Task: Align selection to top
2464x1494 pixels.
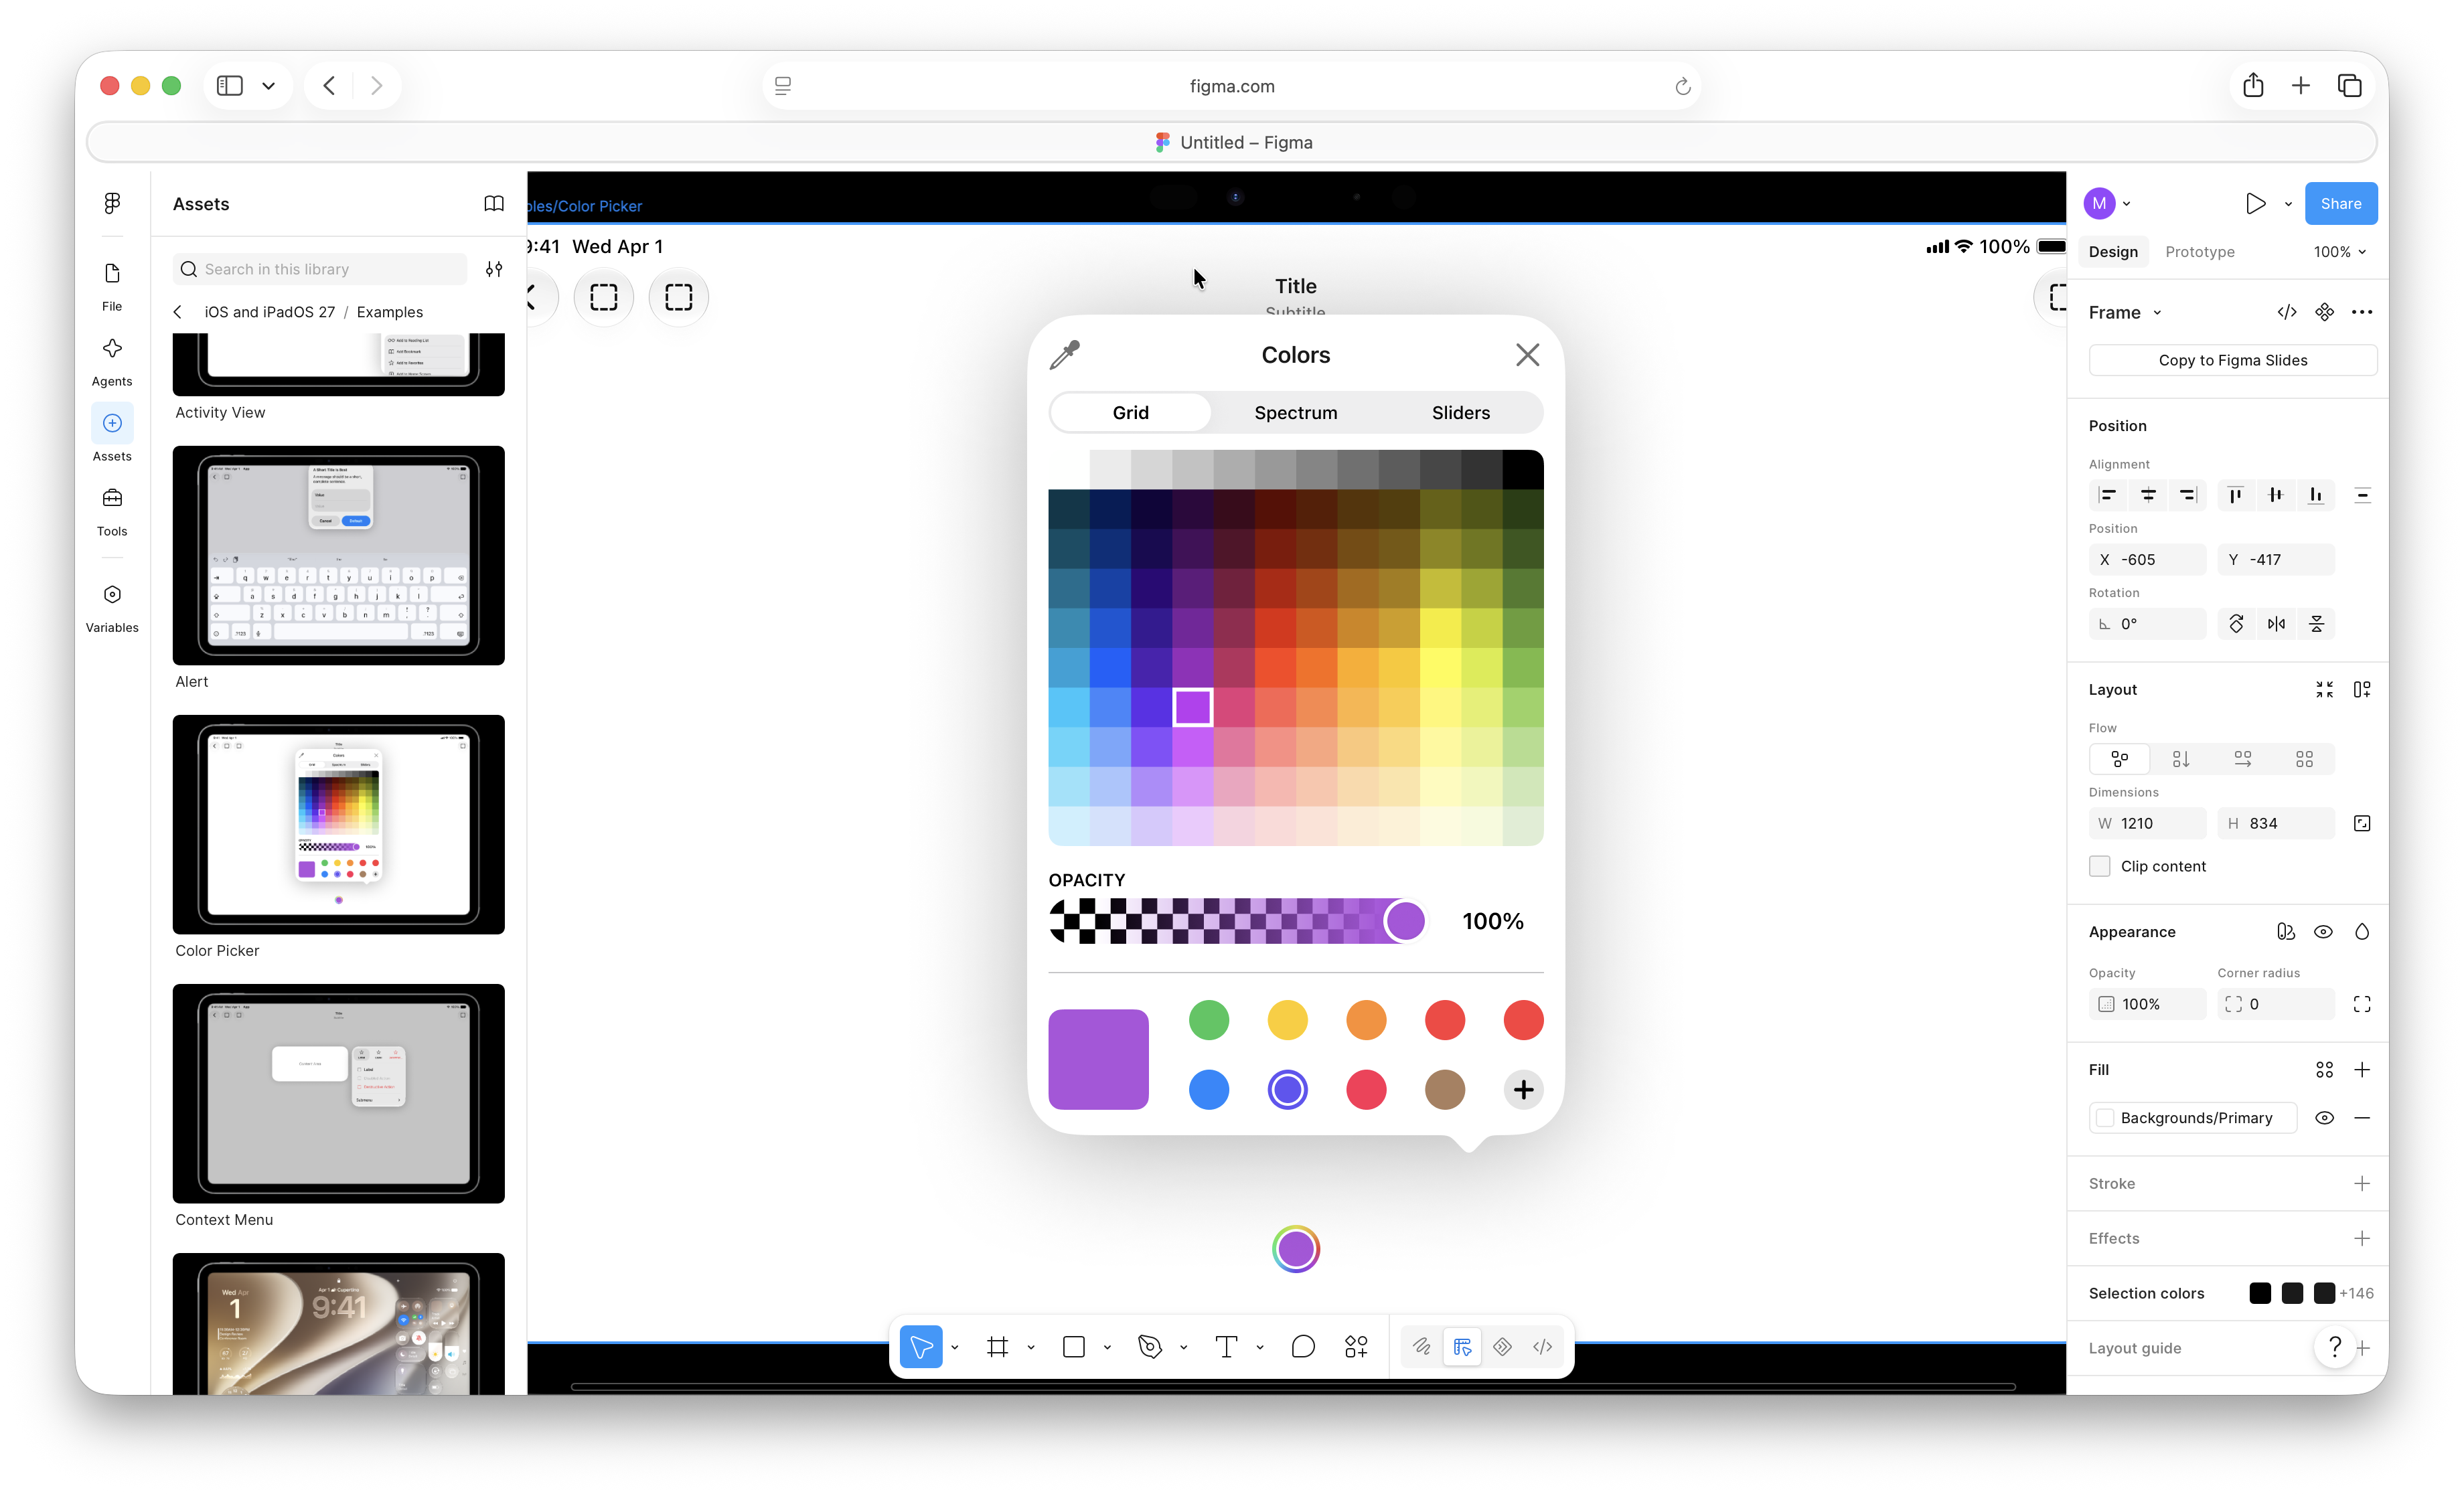Action: pos(2236,495)
